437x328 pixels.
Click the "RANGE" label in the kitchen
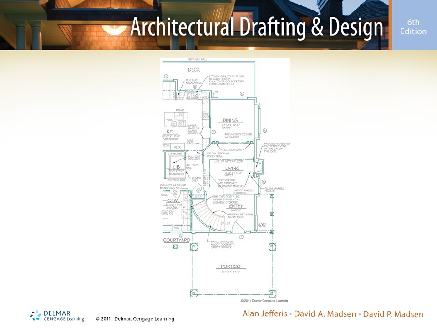pyautogui.click(x=180, y=110)
